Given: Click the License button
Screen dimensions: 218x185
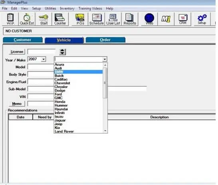Looking at the screenshot, I should click(17, 52).
